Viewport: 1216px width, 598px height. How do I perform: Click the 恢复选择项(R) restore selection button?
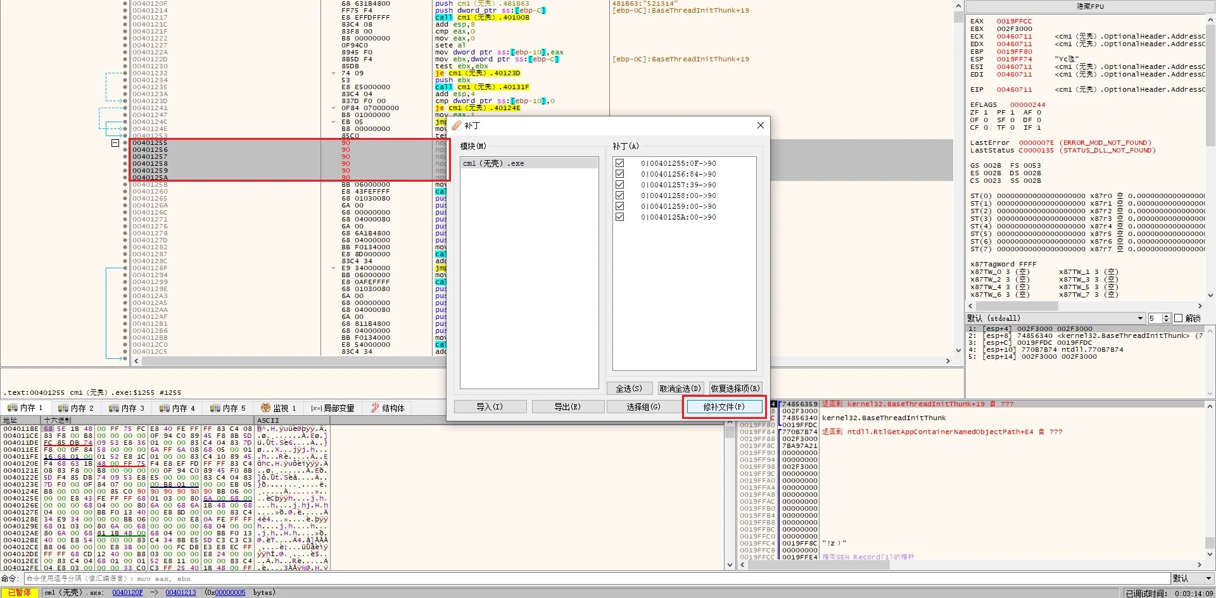click(735, 389)
